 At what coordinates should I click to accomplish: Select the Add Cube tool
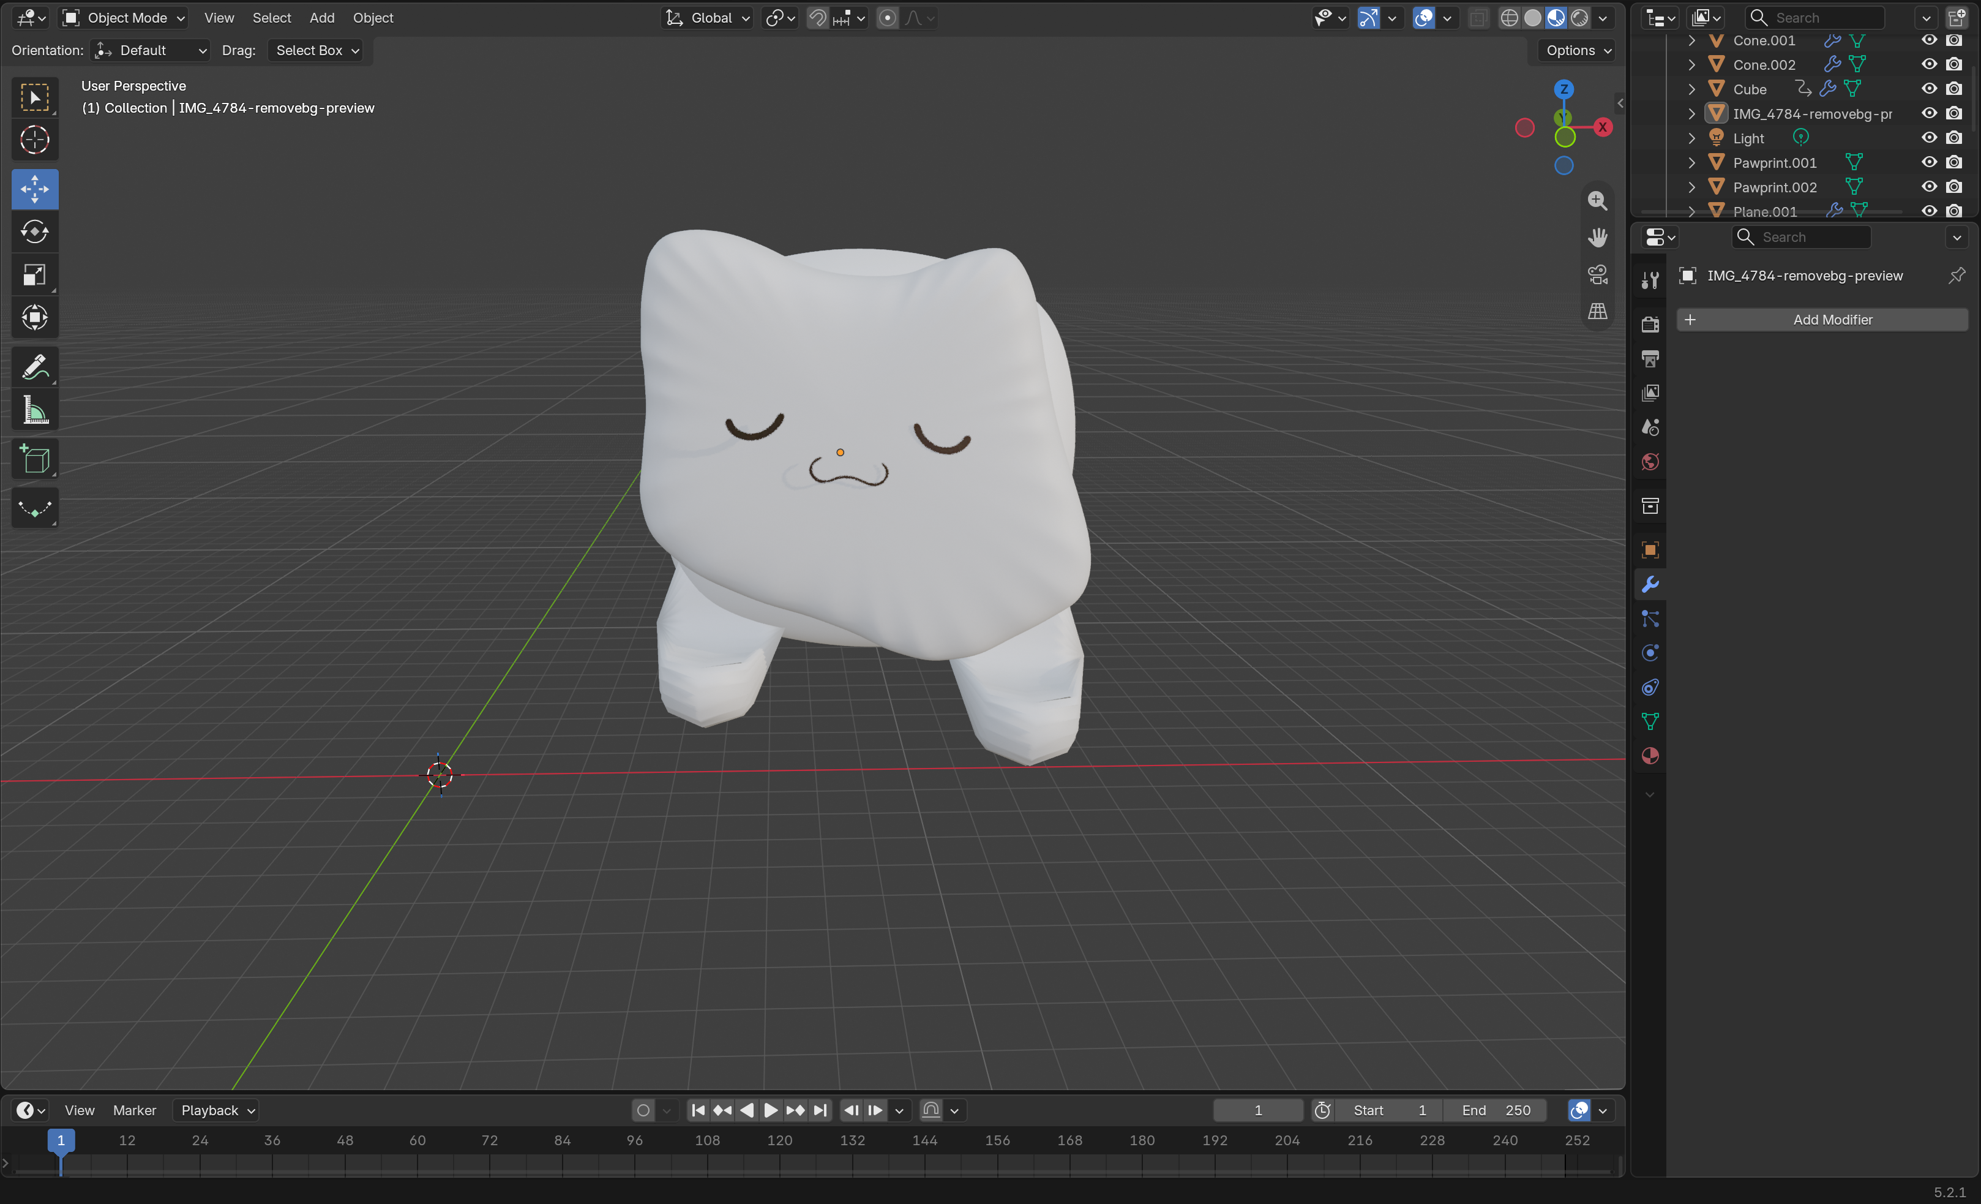(34, 459)
